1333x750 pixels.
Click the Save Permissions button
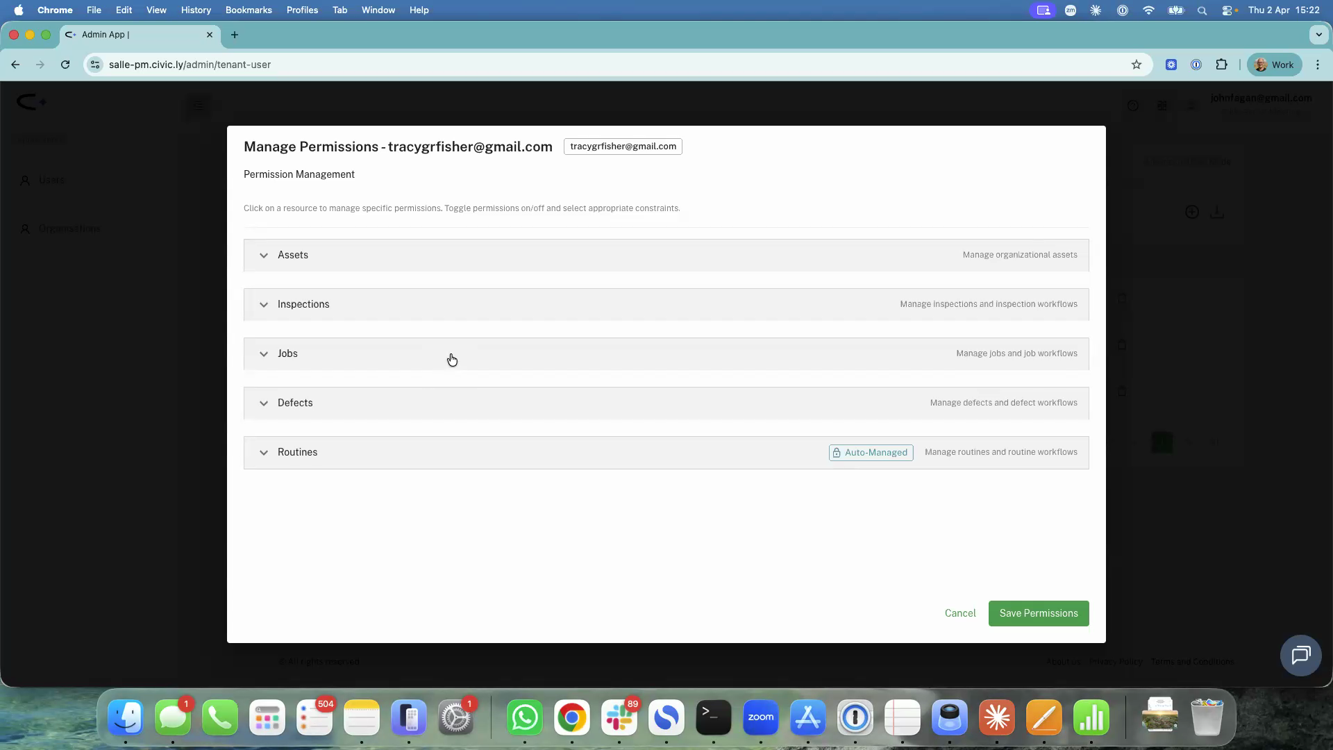pyautogui.click(x=1039, y=613)
